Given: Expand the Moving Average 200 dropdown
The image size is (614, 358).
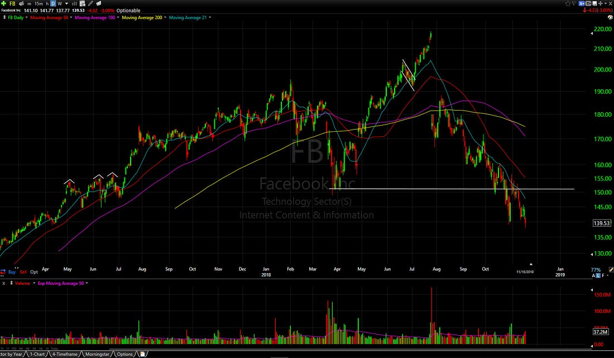Looking at the screenshot, I should pyautogui.click(x=165, y=18).
